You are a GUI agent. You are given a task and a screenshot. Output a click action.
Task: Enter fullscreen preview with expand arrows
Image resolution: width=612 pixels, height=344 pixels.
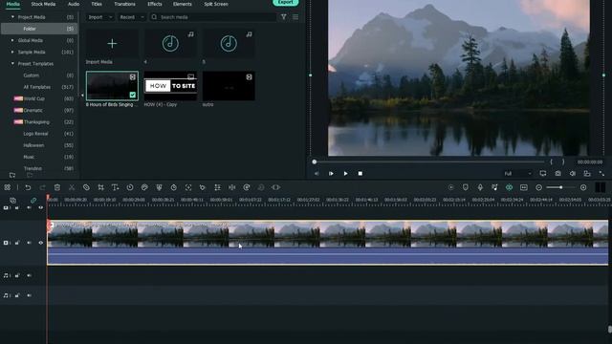(x=601, y=174)
